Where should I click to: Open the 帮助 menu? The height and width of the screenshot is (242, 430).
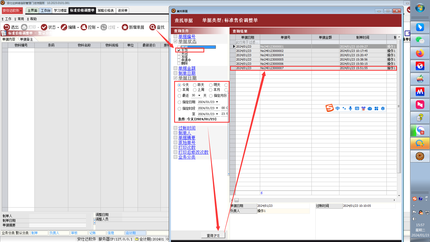(32, 19)
